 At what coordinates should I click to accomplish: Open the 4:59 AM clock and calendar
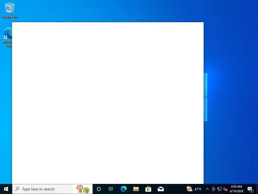236,189
